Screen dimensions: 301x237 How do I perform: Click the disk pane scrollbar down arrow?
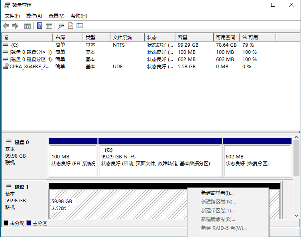296,216
